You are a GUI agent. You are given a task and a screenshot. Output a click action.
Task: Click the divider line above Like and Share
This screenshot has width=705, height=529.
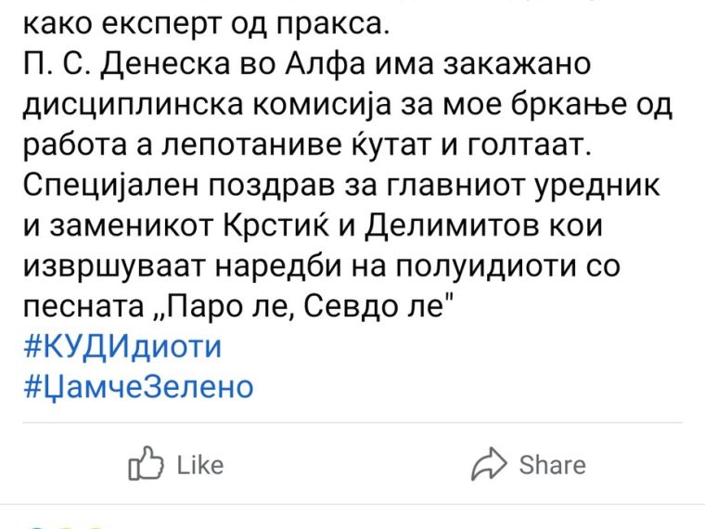tap(352, 423)
